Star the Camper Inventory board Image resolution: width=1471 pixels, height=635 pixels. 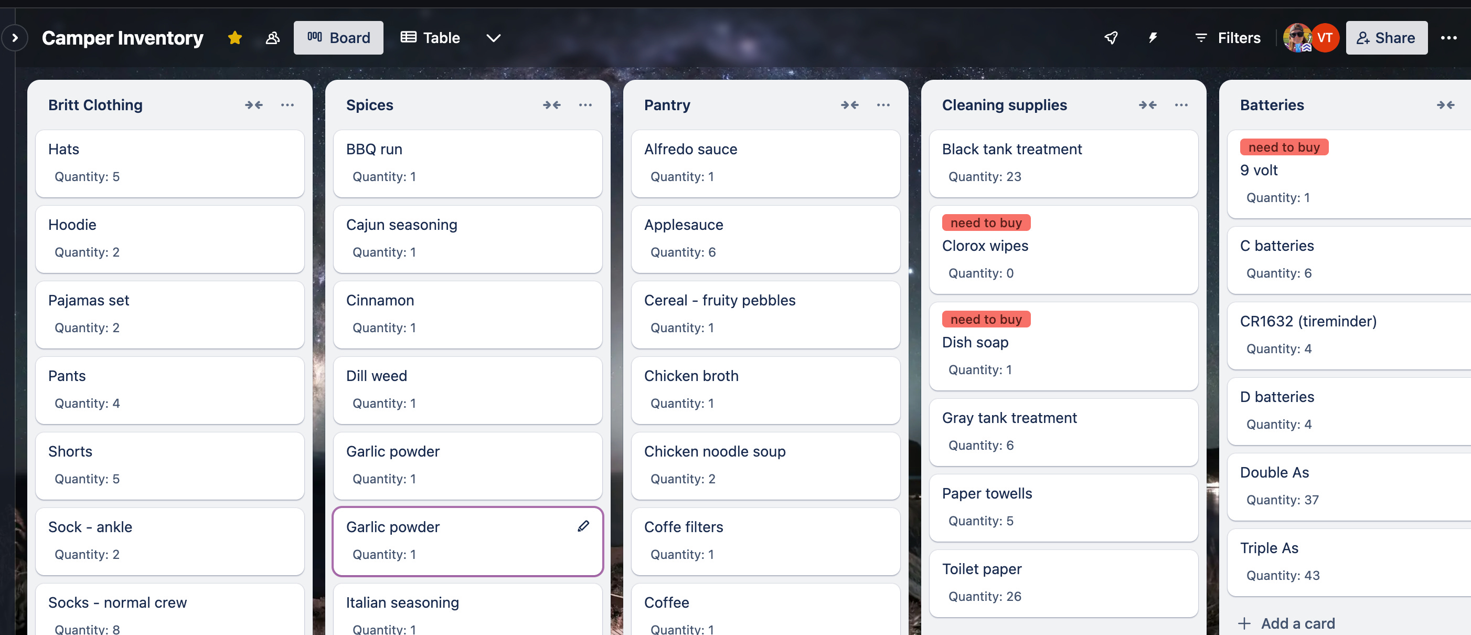pyautogui.click(x=234, y=38)
